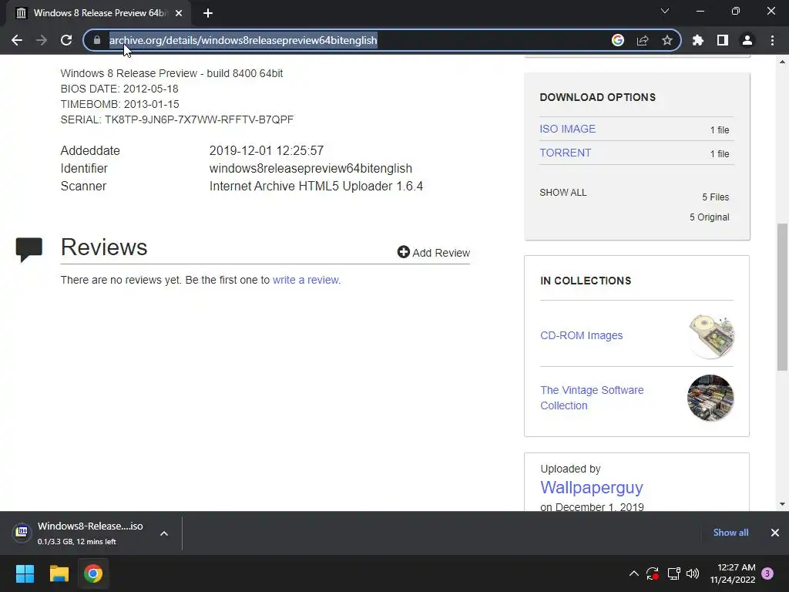Open the Extensions puzzle icon
The image size is (789, 592).
pyautogui.click(x=698, y=40)
